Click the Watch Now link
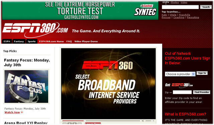The width and height of the screenshot is (214, 125). pos(12,112)
